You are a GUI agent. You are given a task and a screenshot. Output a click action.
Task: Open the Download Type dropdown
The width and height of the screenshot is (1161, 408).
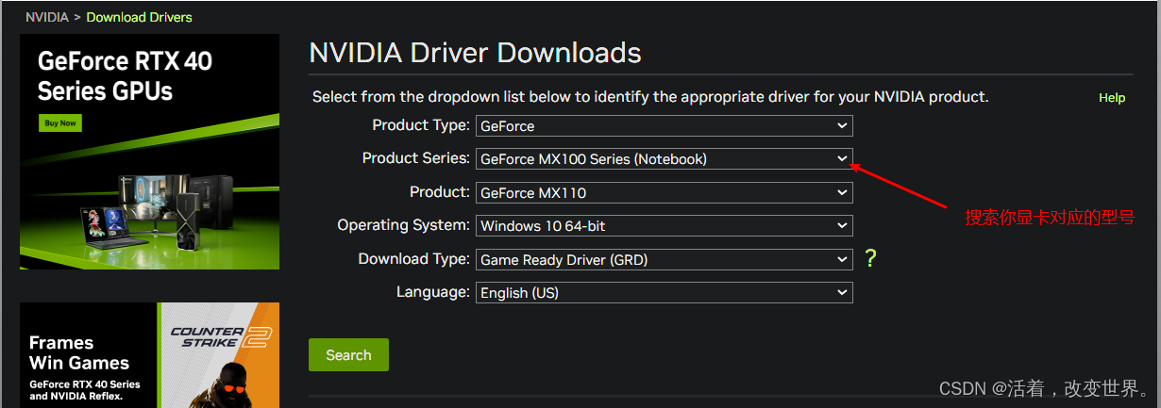click(665, 259)
